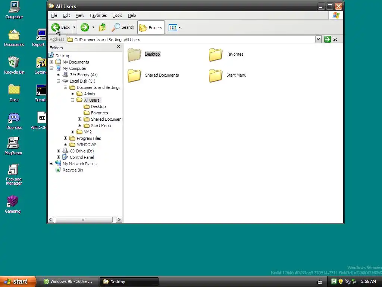
Task: Click the folder tree horizontal scrollbar thumb
Action: point(84,220)
